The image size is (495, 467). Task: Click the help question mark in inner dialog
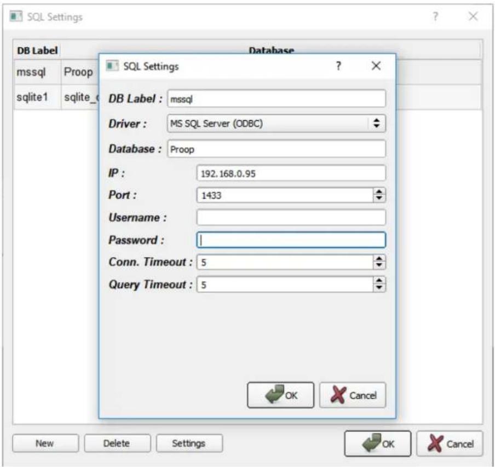click(x=338, y=66)
